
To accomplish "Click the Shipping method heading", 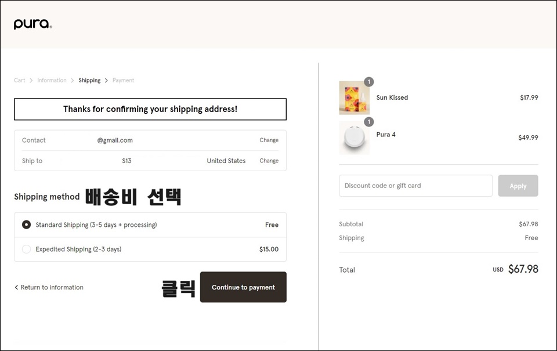I will tap(47, 197).
